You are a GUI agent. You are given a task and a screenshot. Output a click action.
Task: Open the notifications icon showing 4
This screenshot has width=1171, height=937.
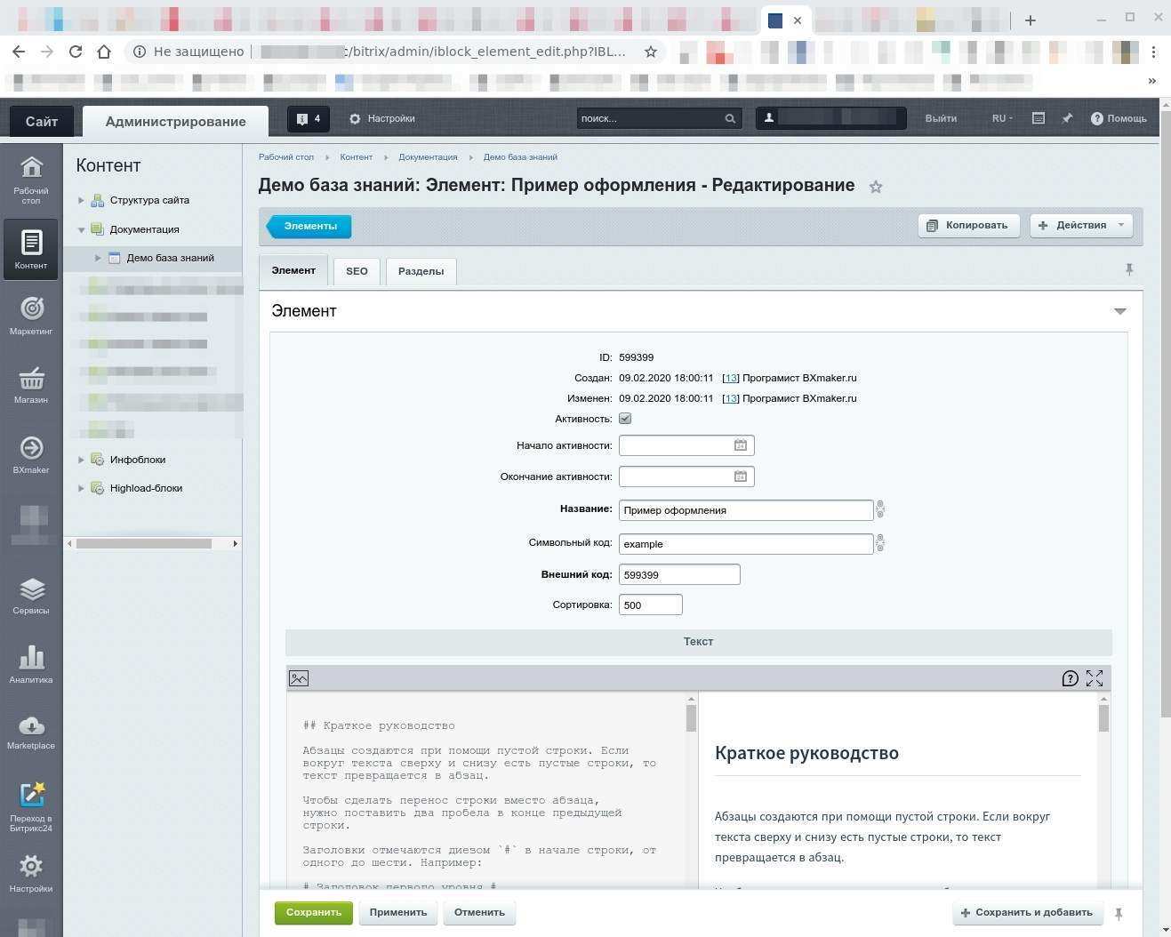coord(308,118)
